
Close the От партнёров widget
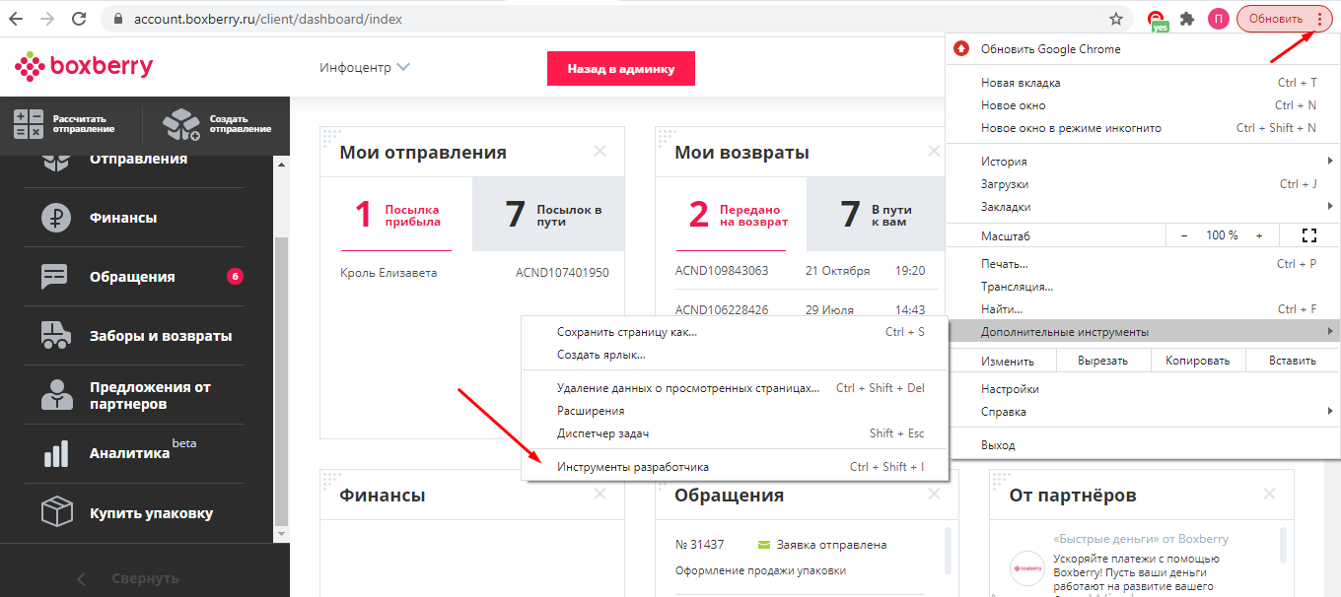pyautogui.click(x=1269, y=495)
